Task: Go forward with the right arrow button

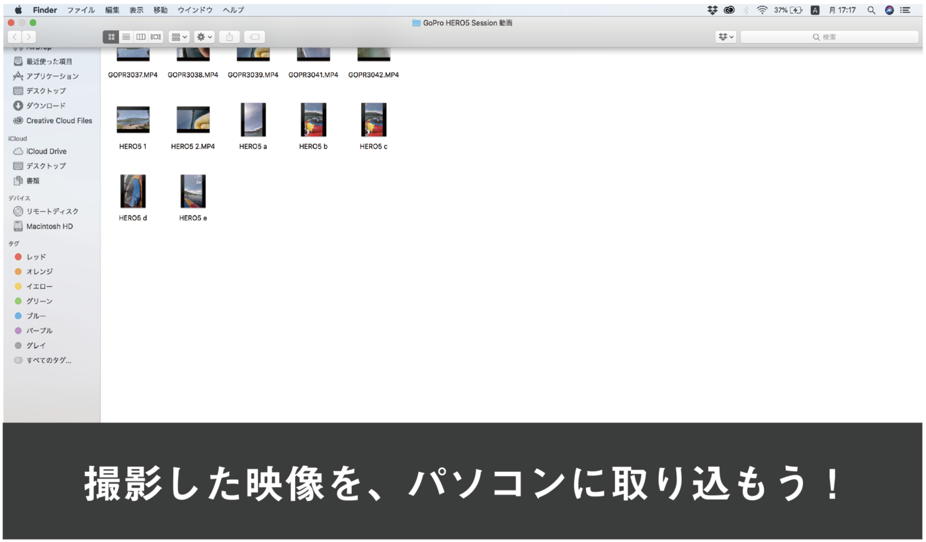Action: 29,37
